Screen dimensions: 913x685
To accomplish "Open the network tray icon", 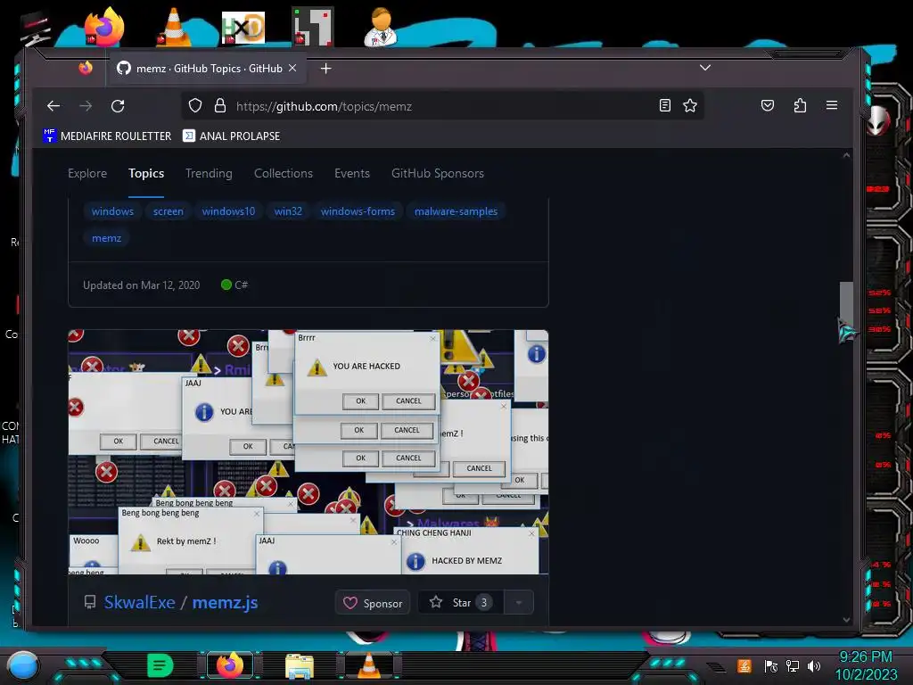I will point(792,665).
